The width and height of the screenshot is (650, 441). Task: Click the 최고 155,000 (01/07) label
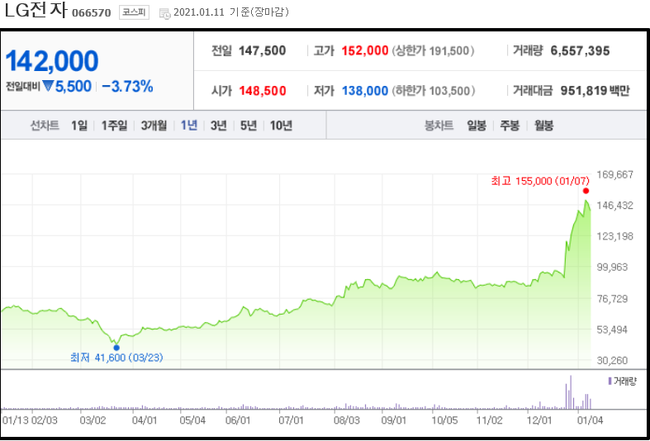click(x=540, y=181)
